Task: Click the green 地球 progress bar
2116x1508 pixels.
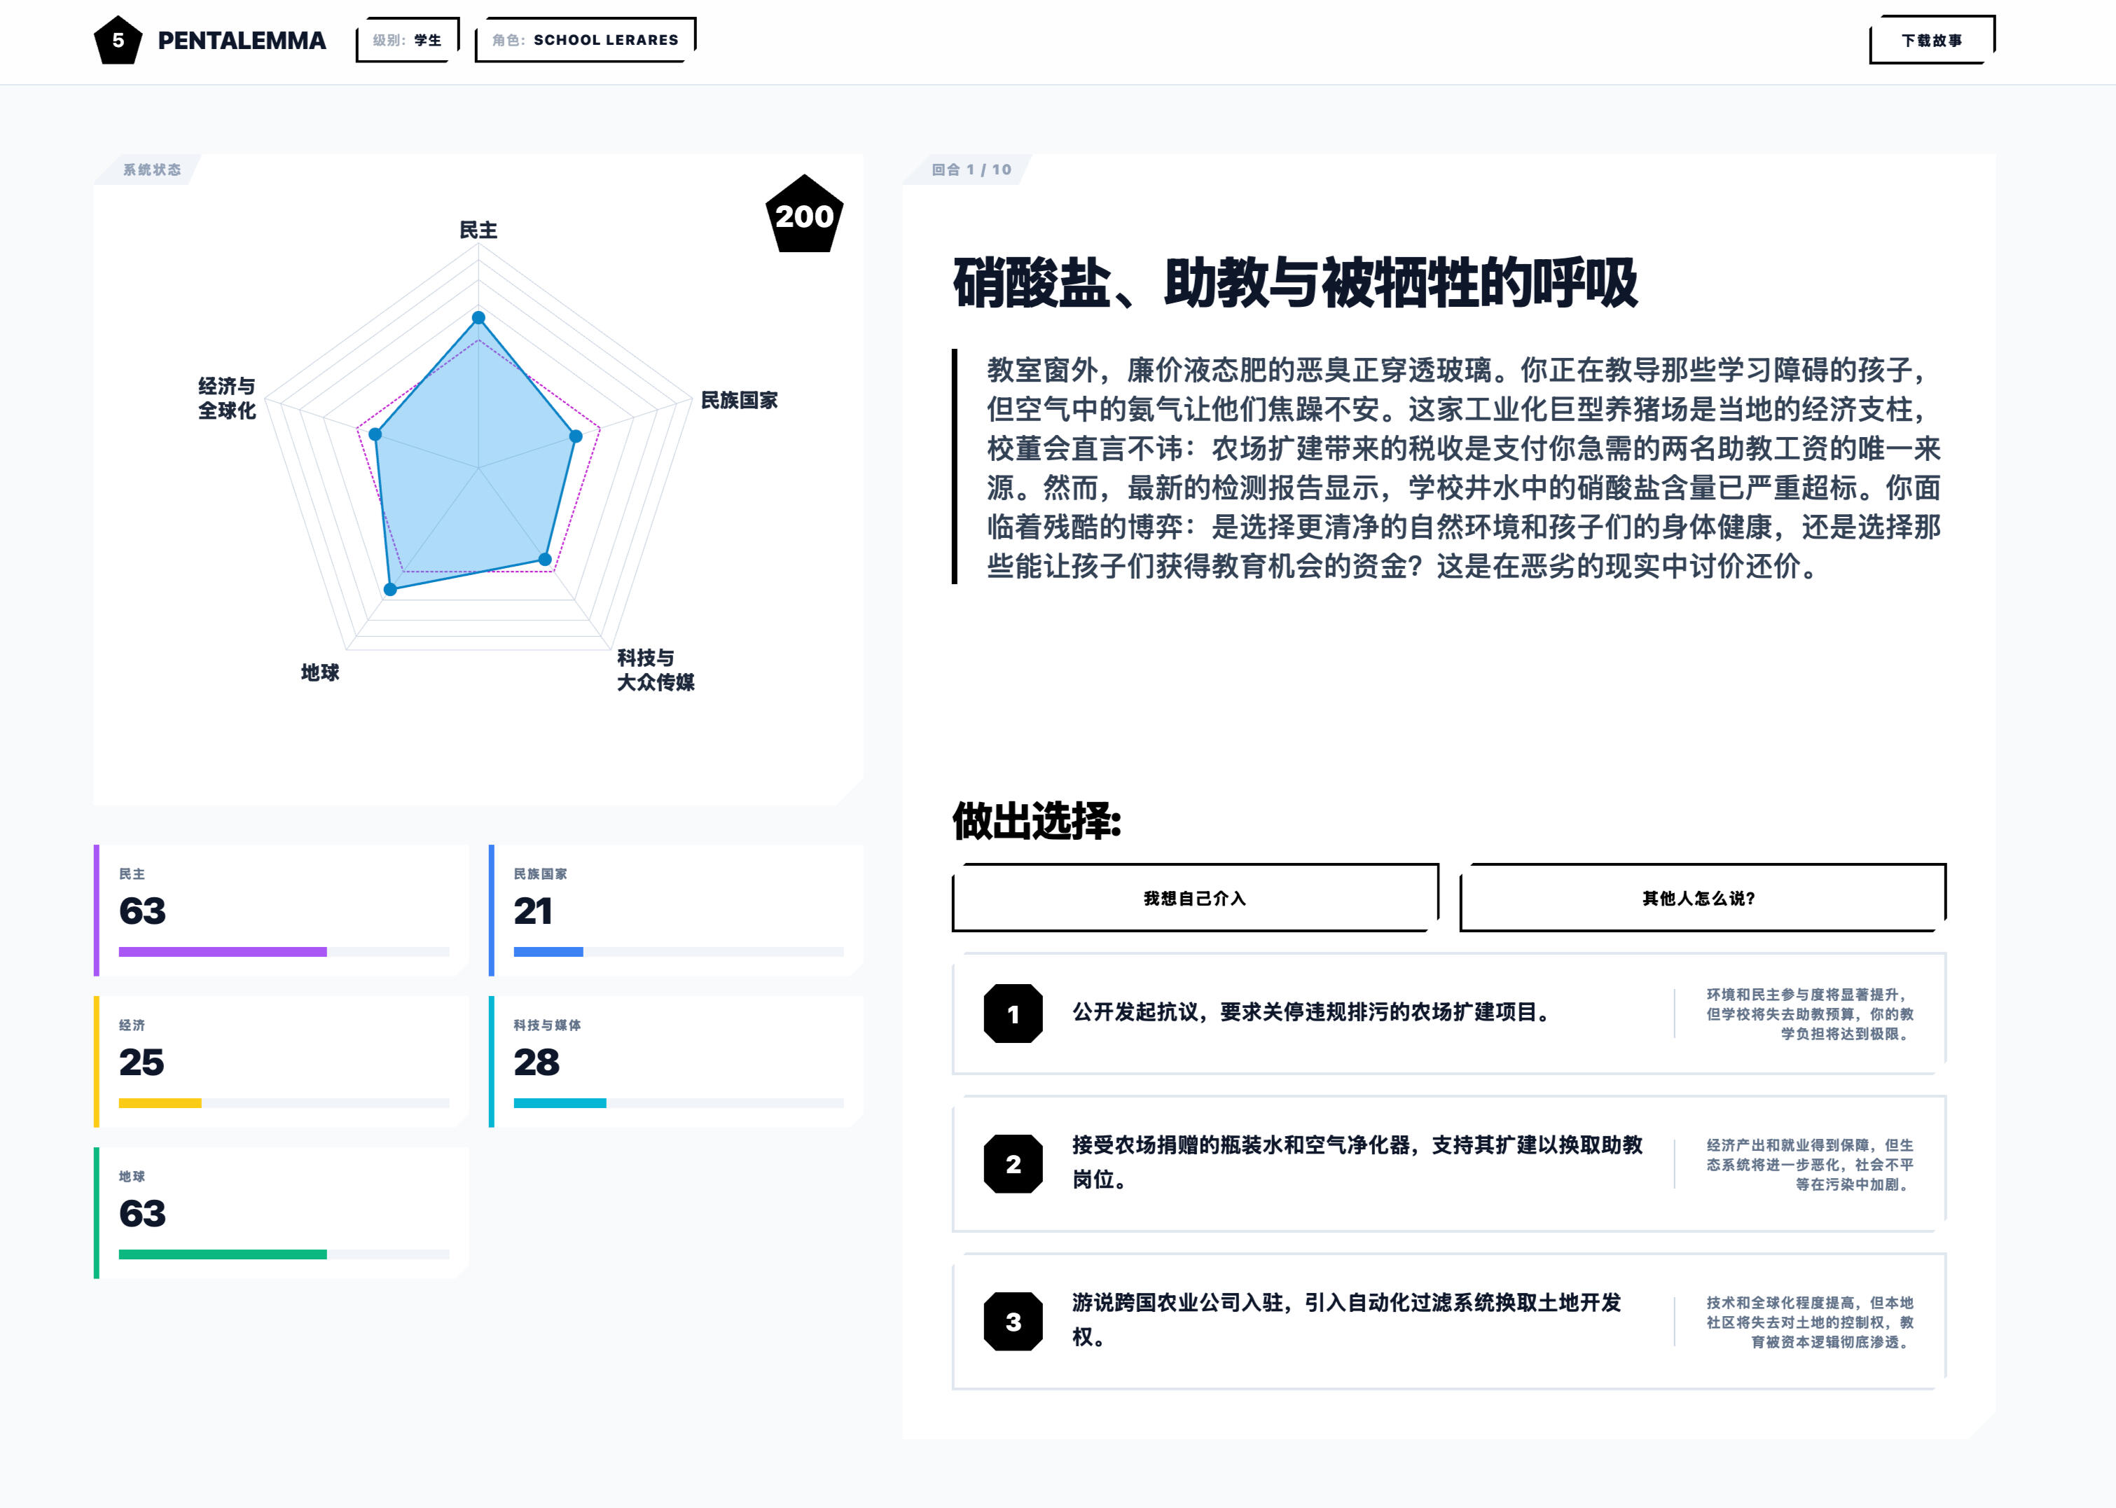Action: 223,1254
